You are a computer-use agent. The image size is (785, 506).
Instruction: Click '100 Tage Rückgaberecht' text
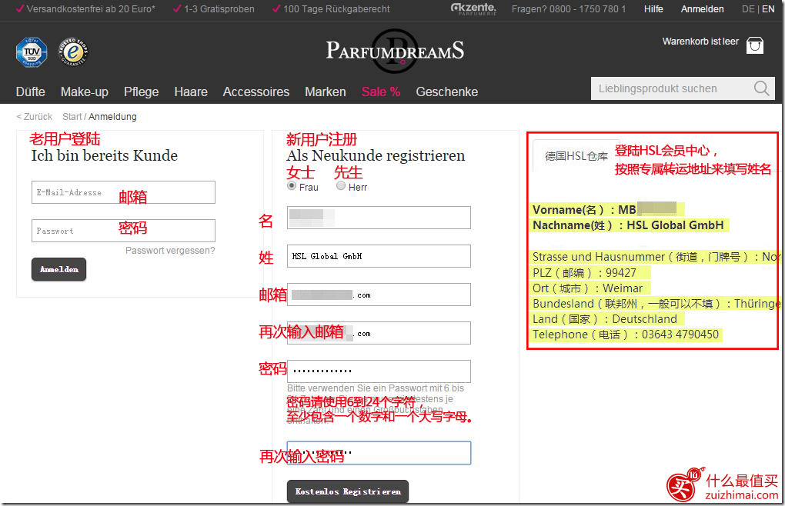pos(336,9)
